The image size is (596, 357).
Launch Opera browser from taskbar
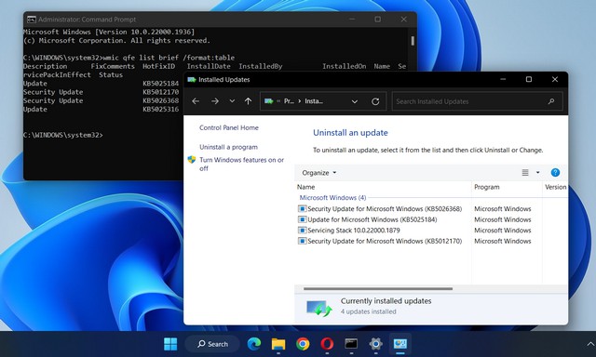pos(327,344)
